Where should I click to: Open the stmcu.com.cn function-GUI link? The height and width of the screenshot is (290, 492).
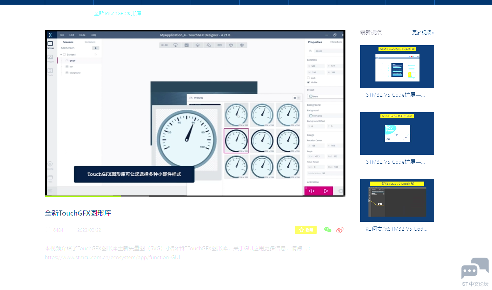(x=113, y=258)
